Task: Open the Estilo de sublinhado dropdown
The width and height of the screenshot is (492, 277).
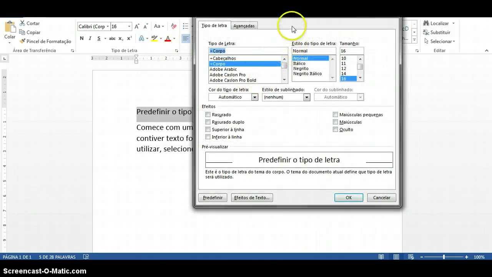Action: [x=307, y=97]
